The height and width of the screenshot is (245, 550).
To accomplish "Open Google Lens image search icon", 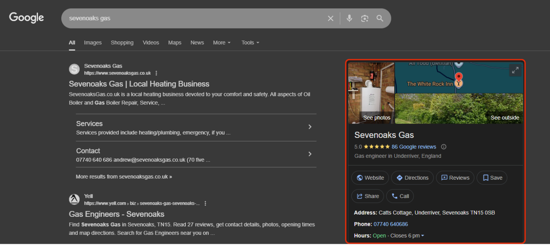I will click(365, 18).
